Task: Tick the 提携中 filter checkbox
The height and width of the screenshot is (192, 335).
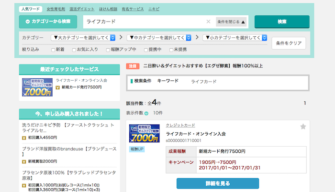Action: point(145,50)
